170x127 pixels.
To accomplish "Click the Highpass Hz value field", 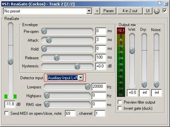I will tap(99, 96).
